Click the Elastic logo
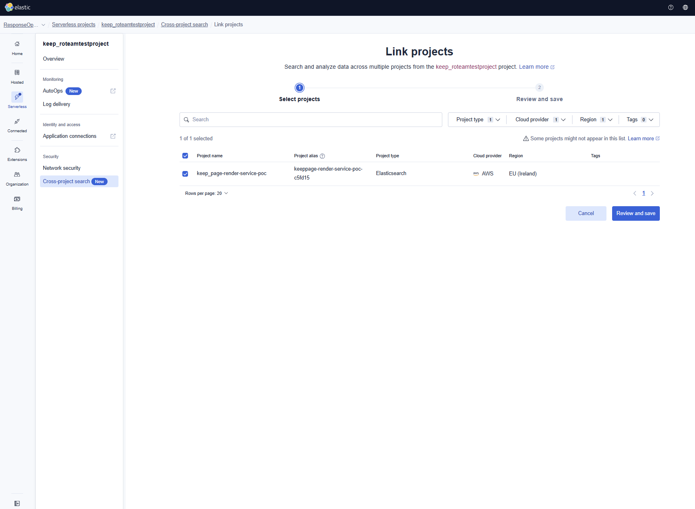This screenshot has height=509, width=695. click(18, 7)
